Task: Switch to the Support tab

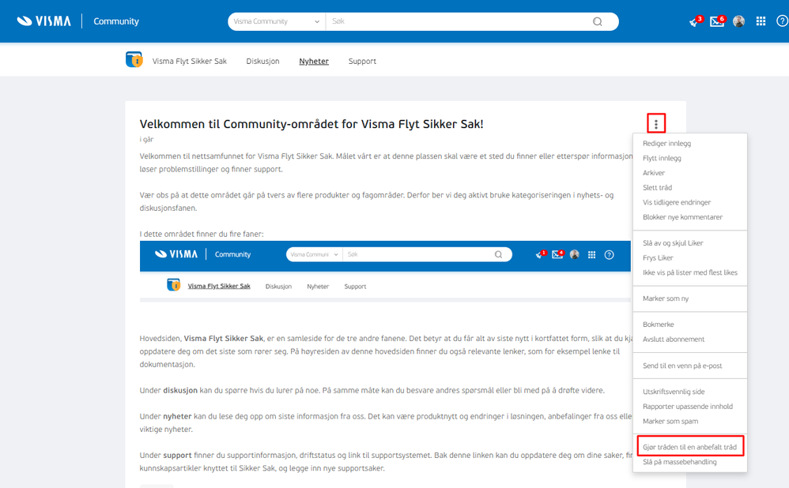Action: tap(362, 62)
